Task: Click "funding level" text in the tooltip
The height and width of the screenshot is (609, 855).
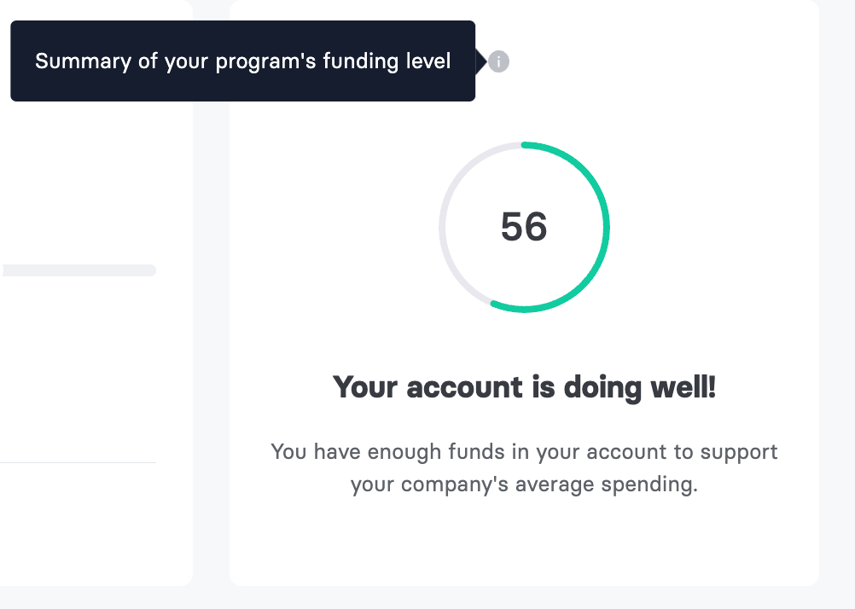Action: pyautogui.click(x=387, y=61)
